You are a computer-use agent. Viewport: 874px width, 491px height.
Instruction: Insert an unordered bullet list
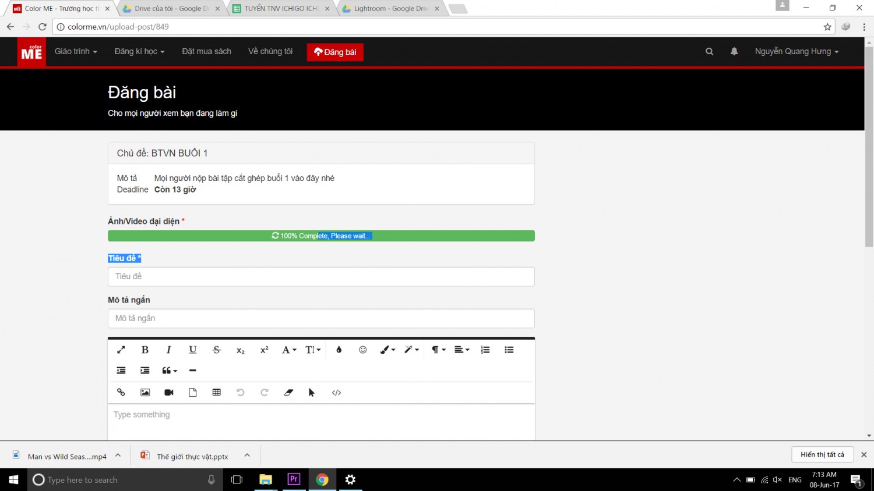click(509, 350)
